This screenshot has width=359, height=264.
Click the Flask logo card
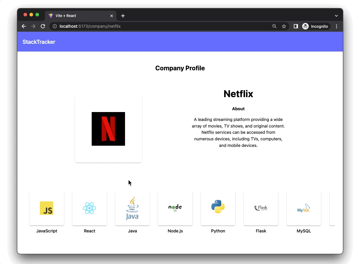(x=261, y=208)
